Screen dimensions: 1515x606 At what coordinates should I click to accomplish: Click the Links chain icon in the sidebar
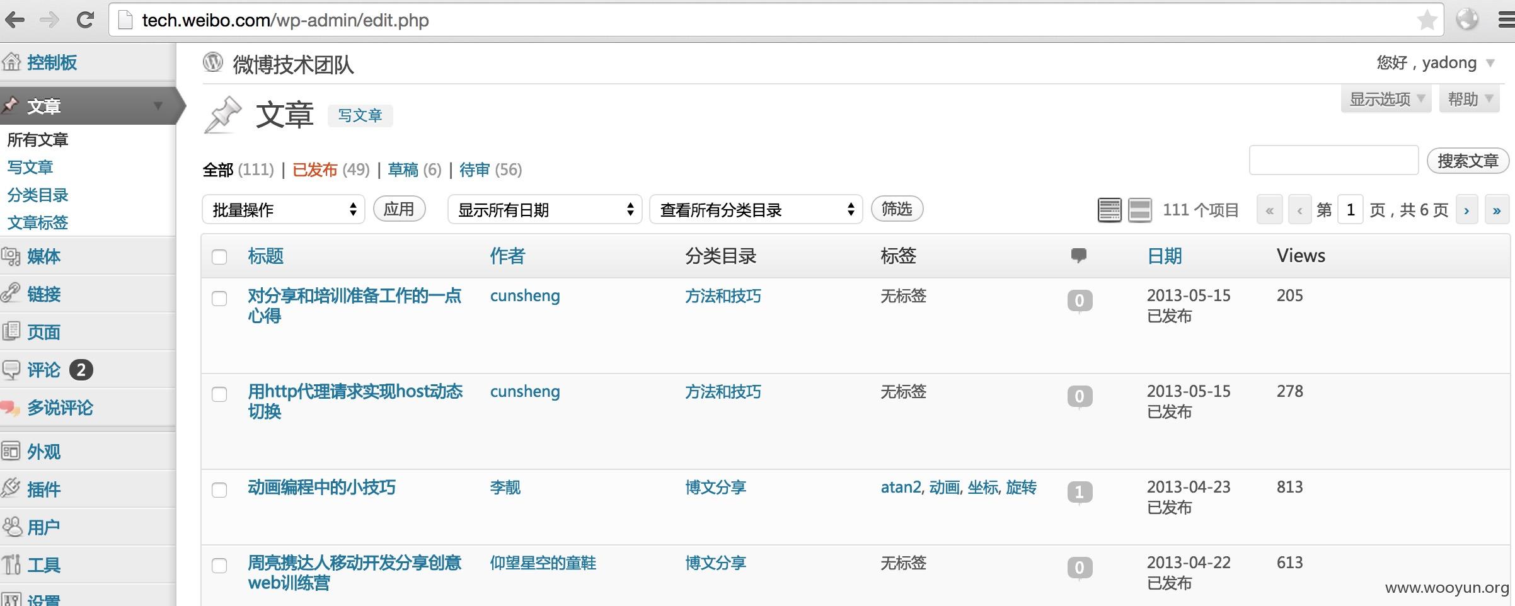click(11, 294)
